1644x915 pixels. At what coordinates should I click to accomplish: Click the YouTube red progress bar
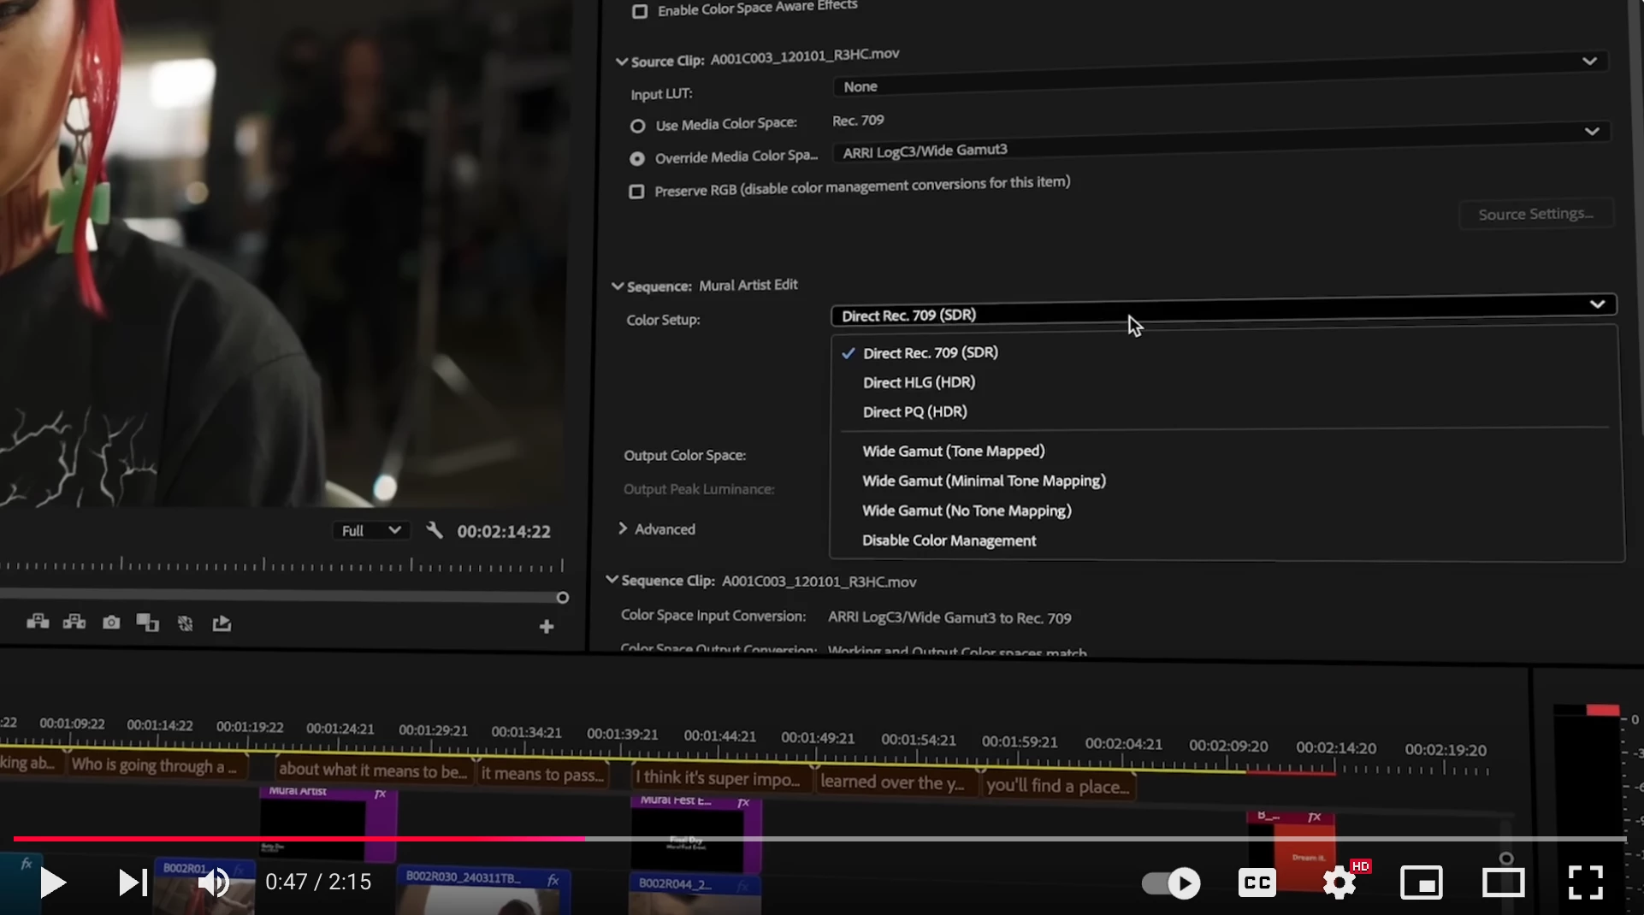point(299,839)
